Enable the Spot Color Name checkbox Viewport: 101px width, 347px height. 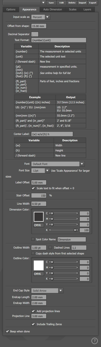pos(33,239)
